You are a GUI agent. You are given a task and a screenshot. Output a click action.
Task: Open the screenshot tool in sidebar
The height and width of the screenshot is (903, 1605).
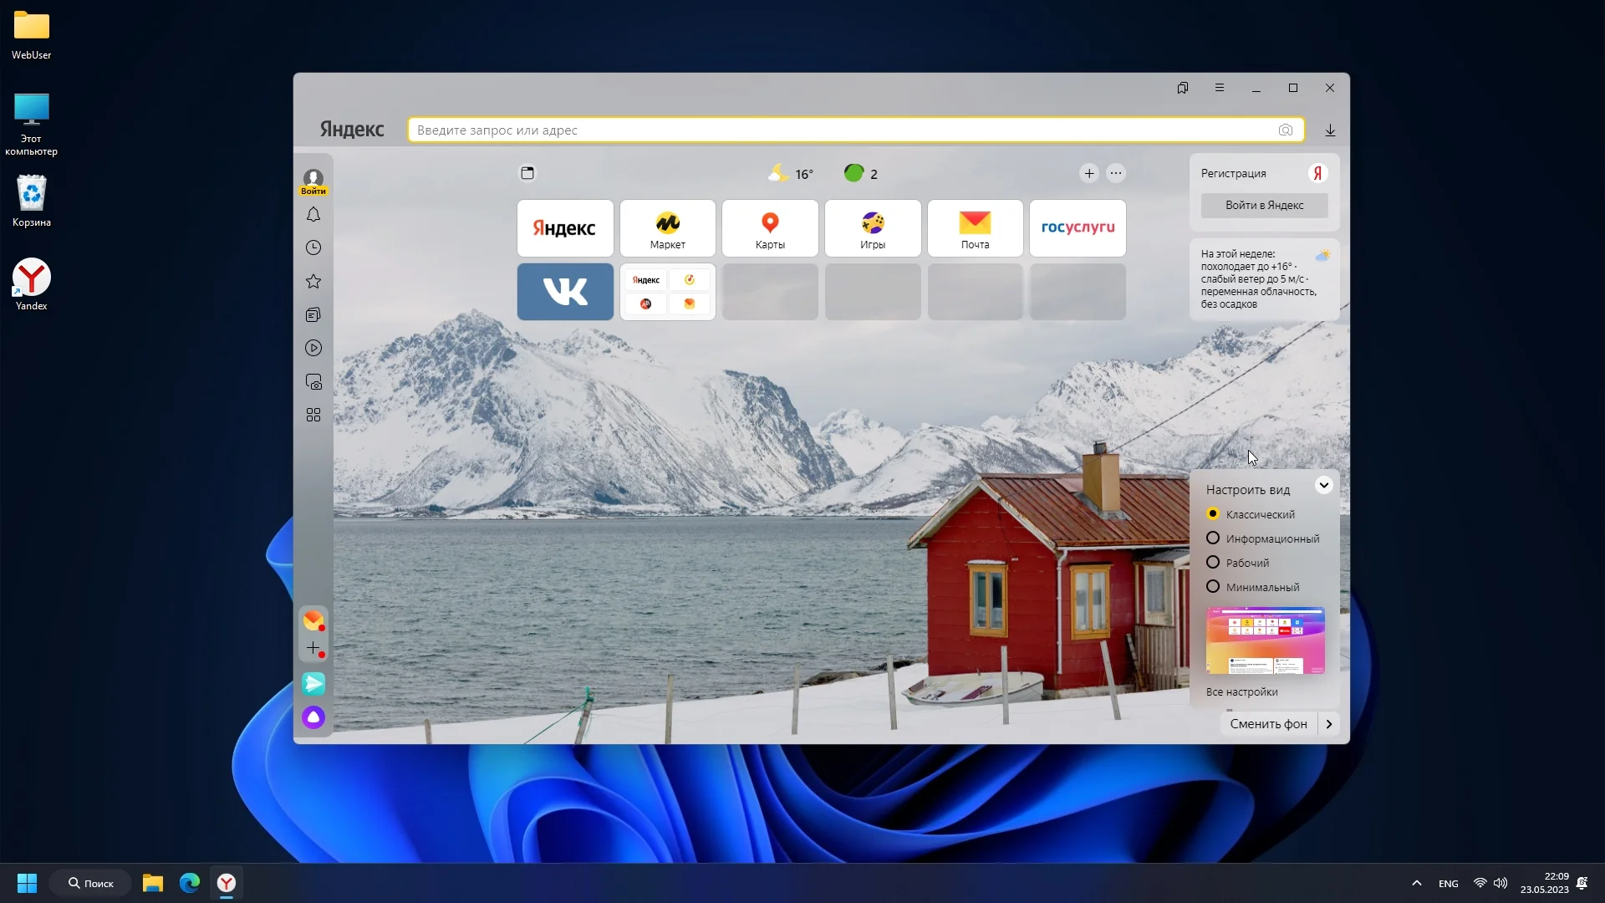(313, 382)
